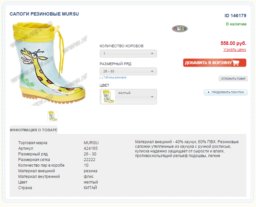Image resolution: width=256 pixels, height=207 pixels.
Task: Click the MURSU brand logo
Action: point(179,29)
